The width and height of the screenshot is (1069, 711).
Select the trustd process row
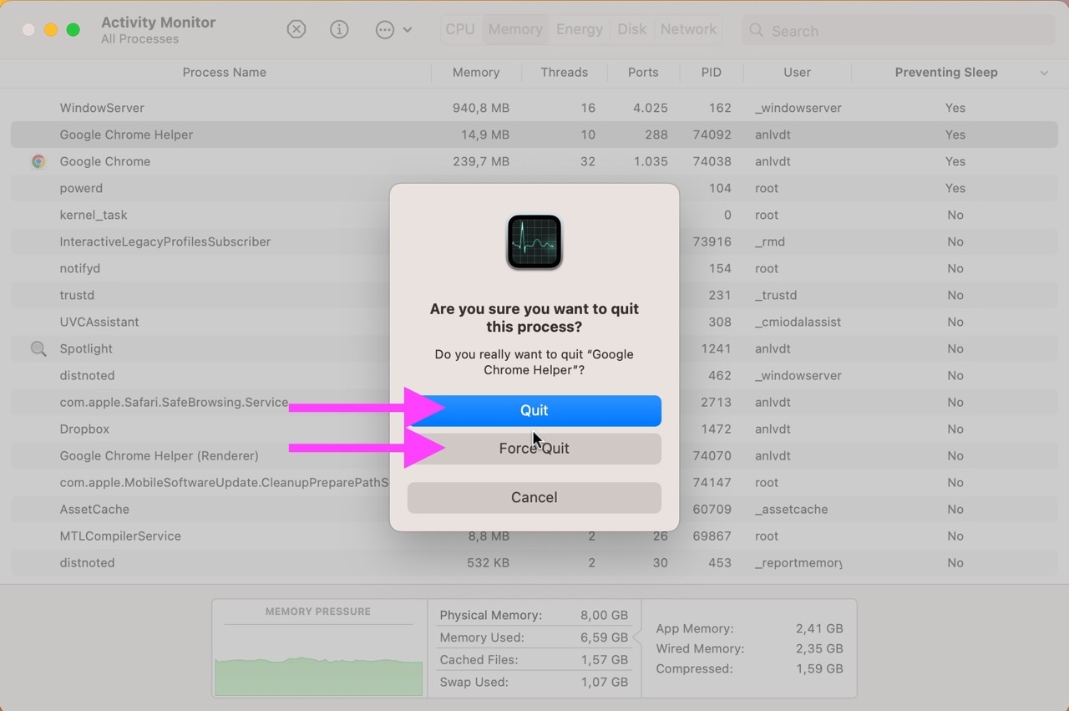pyautogui.click(x=534, y=295)
